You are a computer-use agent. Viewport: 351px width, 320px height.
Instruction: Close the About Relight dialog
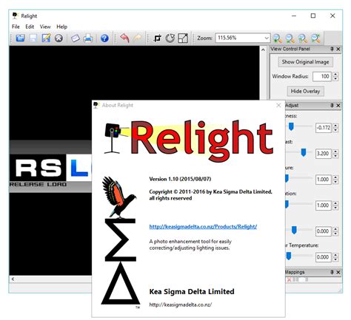[x=278, y=105]
